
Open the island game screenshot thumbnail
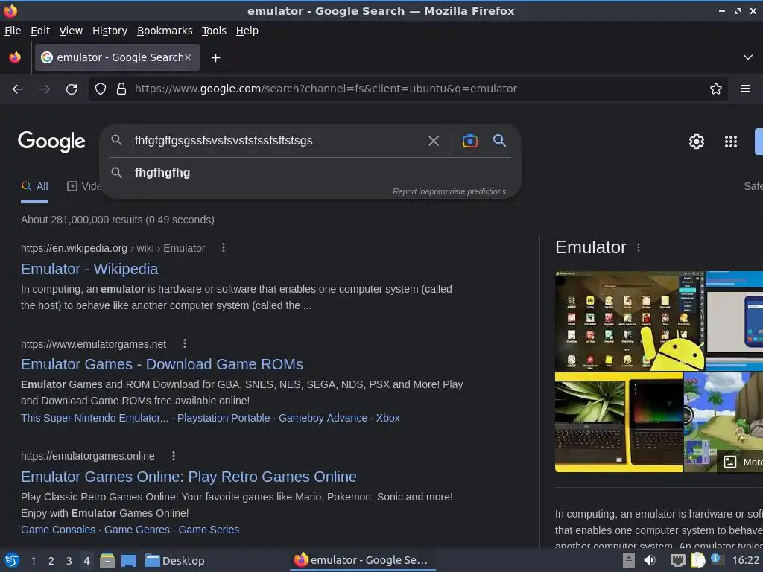coord(723,422)
